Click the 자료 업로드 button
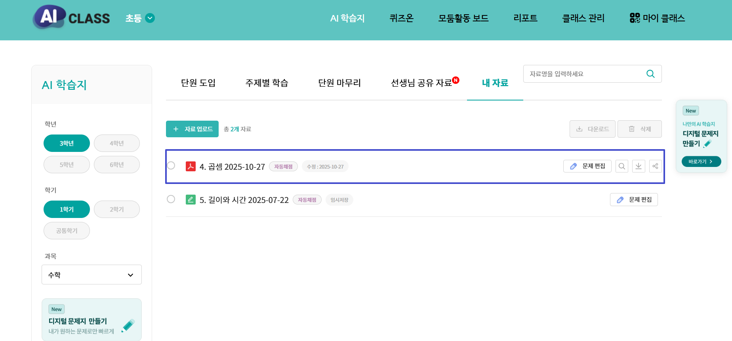This screenshot has height=341, width=732. pos(192,129)
